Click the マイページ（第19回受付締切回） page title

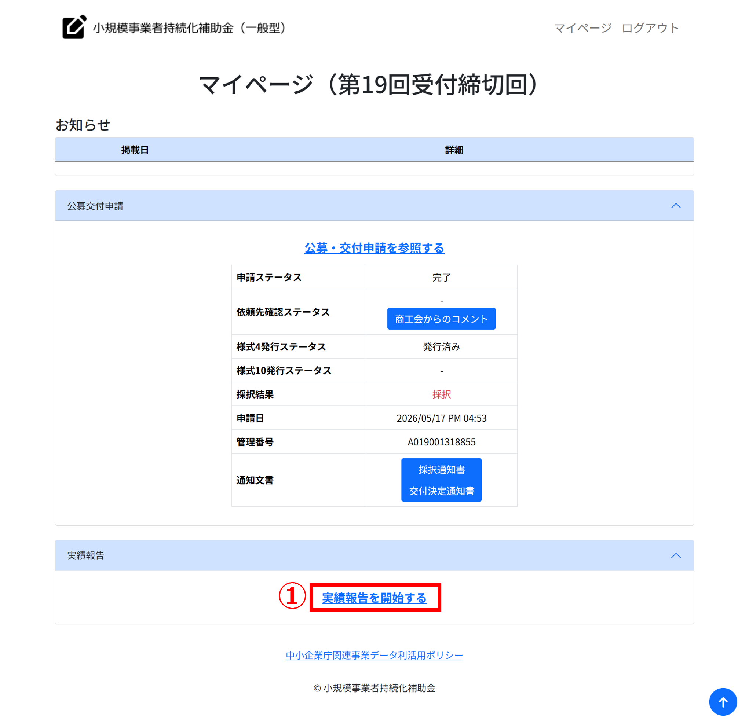pyautogui.click(x=369, y=84)
